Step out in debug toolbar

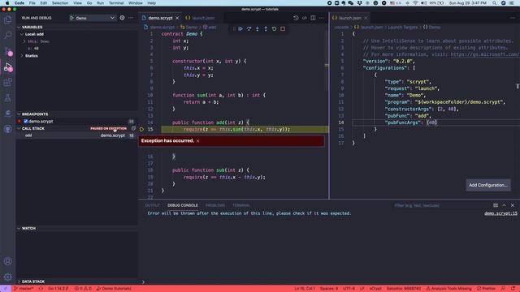click(x=266, y=29)
